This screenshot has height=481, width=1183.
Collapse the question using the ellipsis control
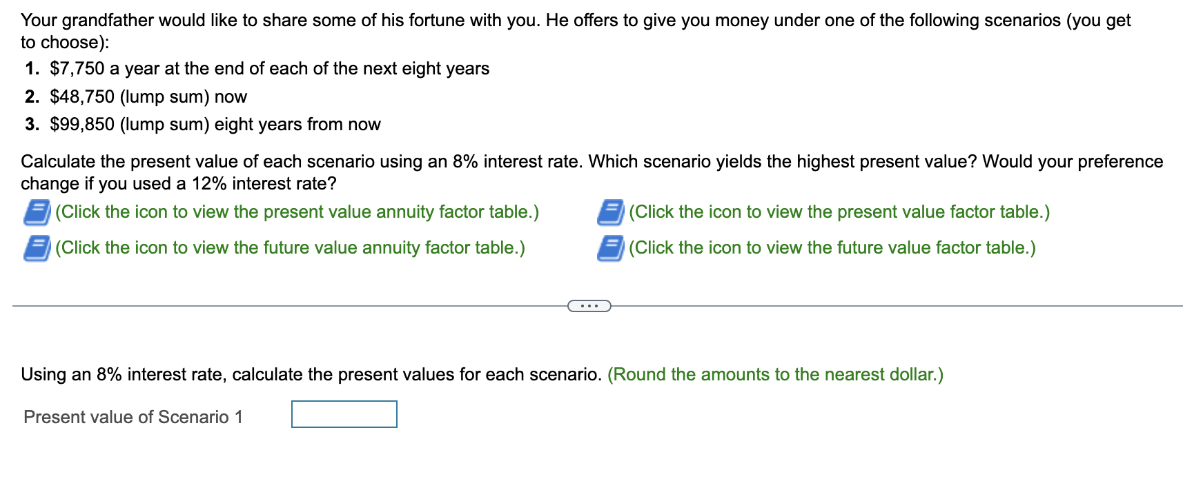point(590,305)
